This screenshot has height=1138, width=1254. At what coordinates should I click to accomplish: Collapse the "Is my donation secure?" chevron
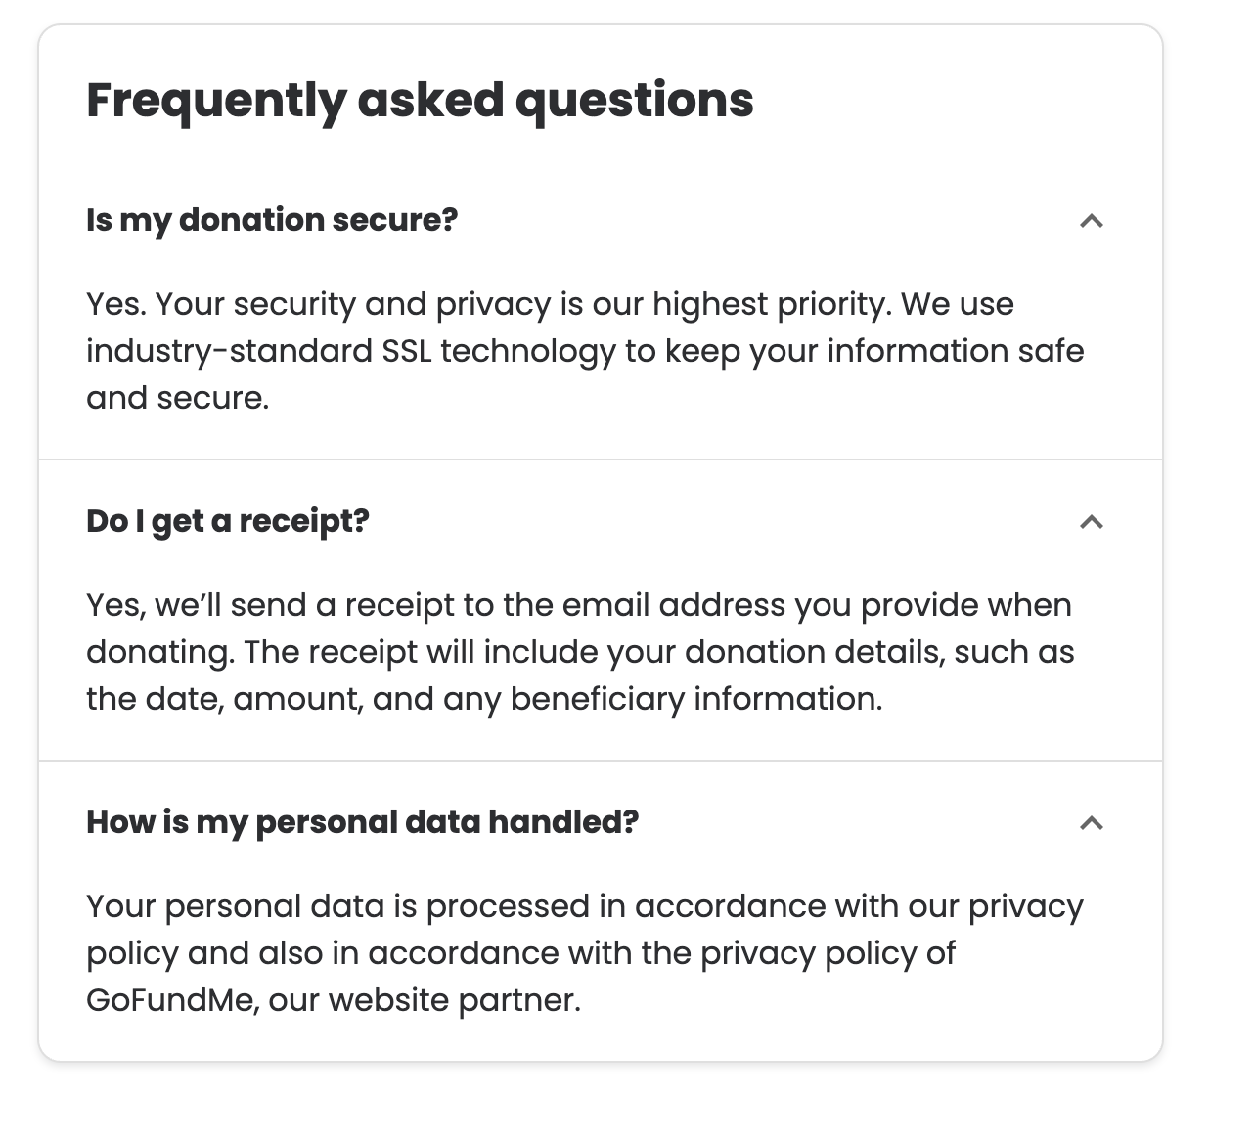click(1091, 221)
